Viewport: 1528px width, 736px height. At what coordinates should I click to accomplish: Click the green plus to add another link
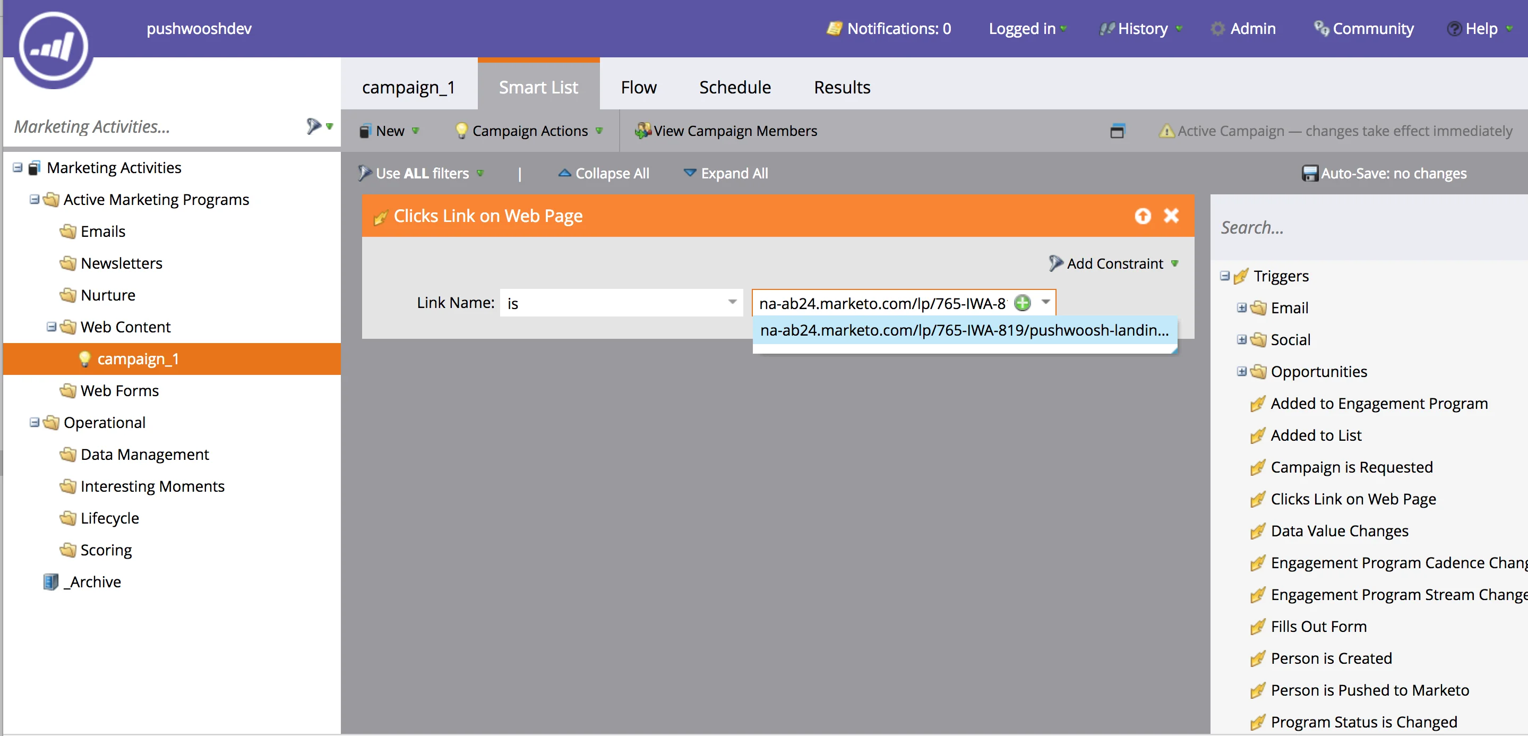[1021, 303]
